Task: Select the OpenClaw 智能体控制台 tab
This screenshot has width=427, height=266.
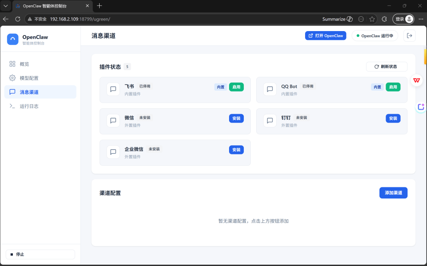Action: (52, 6)
